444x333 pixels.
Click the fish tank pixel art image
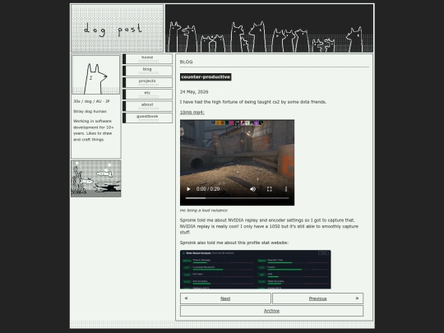(96, 178)
